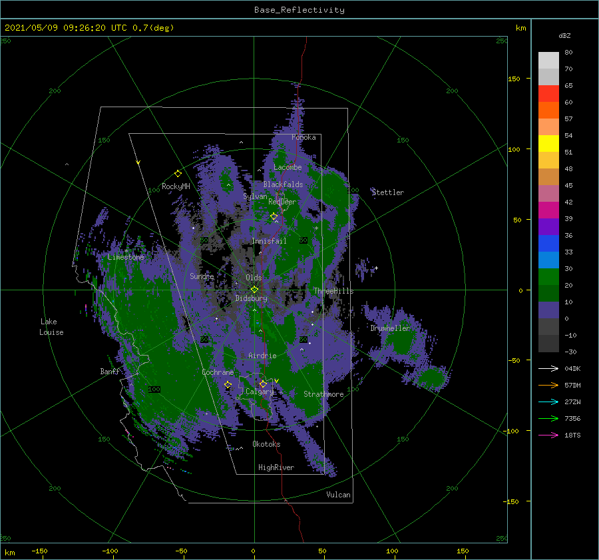Click the -50 tick on bottom axis

coord(181,551)
